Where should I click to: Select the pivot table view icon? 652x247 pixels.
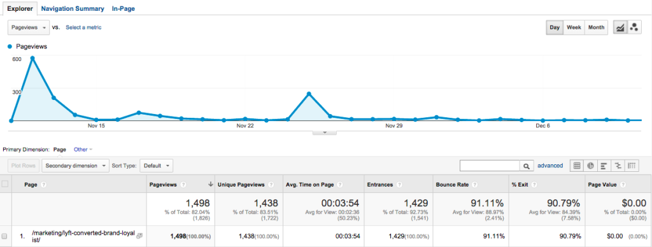click(x=632, y=166)
